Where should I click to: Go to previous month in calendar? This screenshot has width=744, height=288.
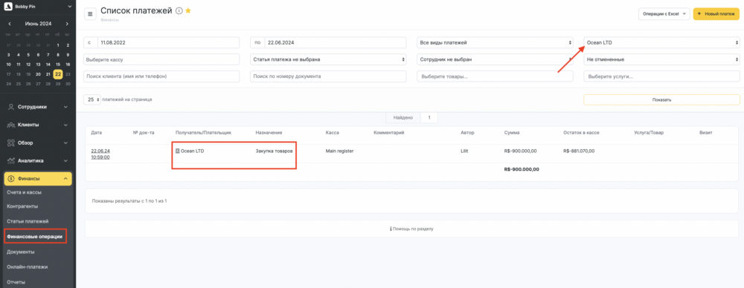(x=10, y=24)
